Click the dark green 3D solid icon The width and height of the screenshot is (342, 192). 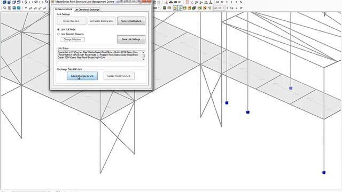pos(194,8)
